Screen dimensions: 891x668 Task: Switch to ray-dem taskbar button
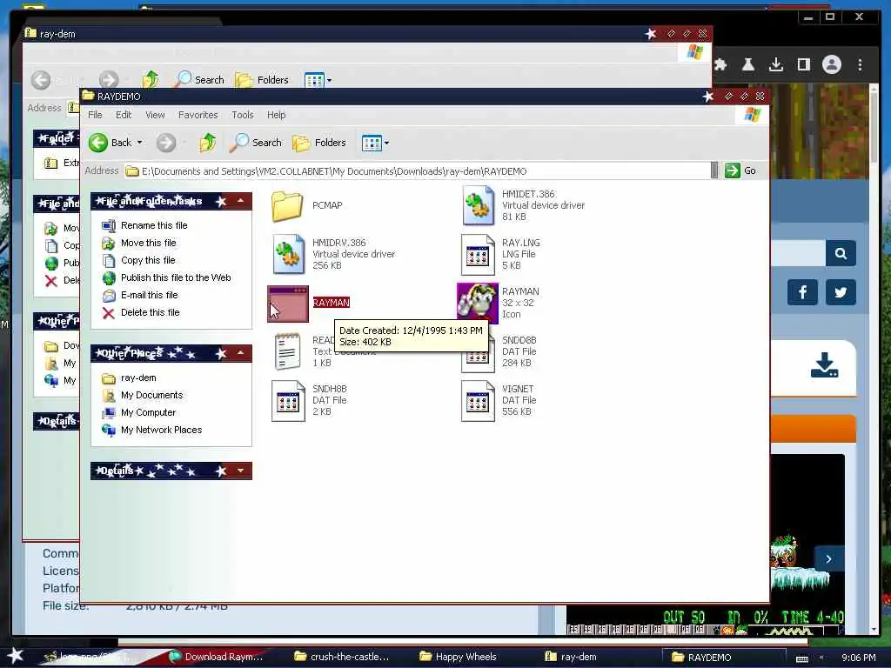point(571,657)
